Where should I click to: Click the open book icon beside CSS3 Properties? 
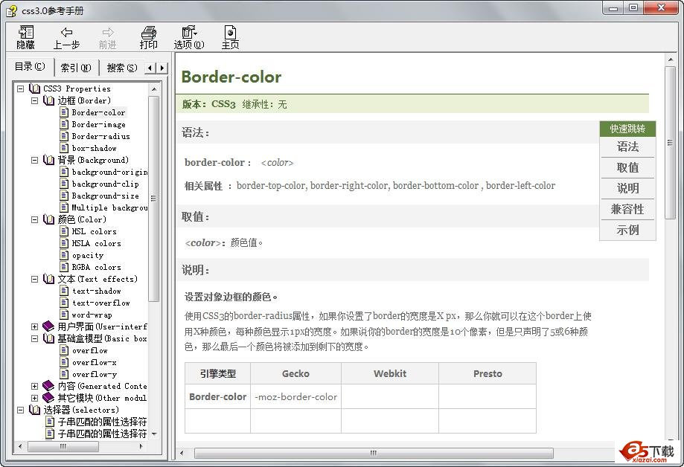34,88
